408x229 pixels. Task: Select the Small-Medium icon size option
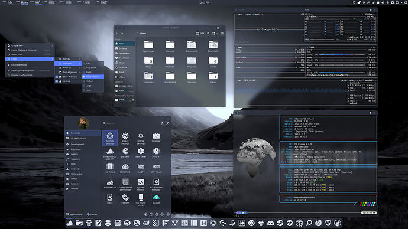pos(93,77)
